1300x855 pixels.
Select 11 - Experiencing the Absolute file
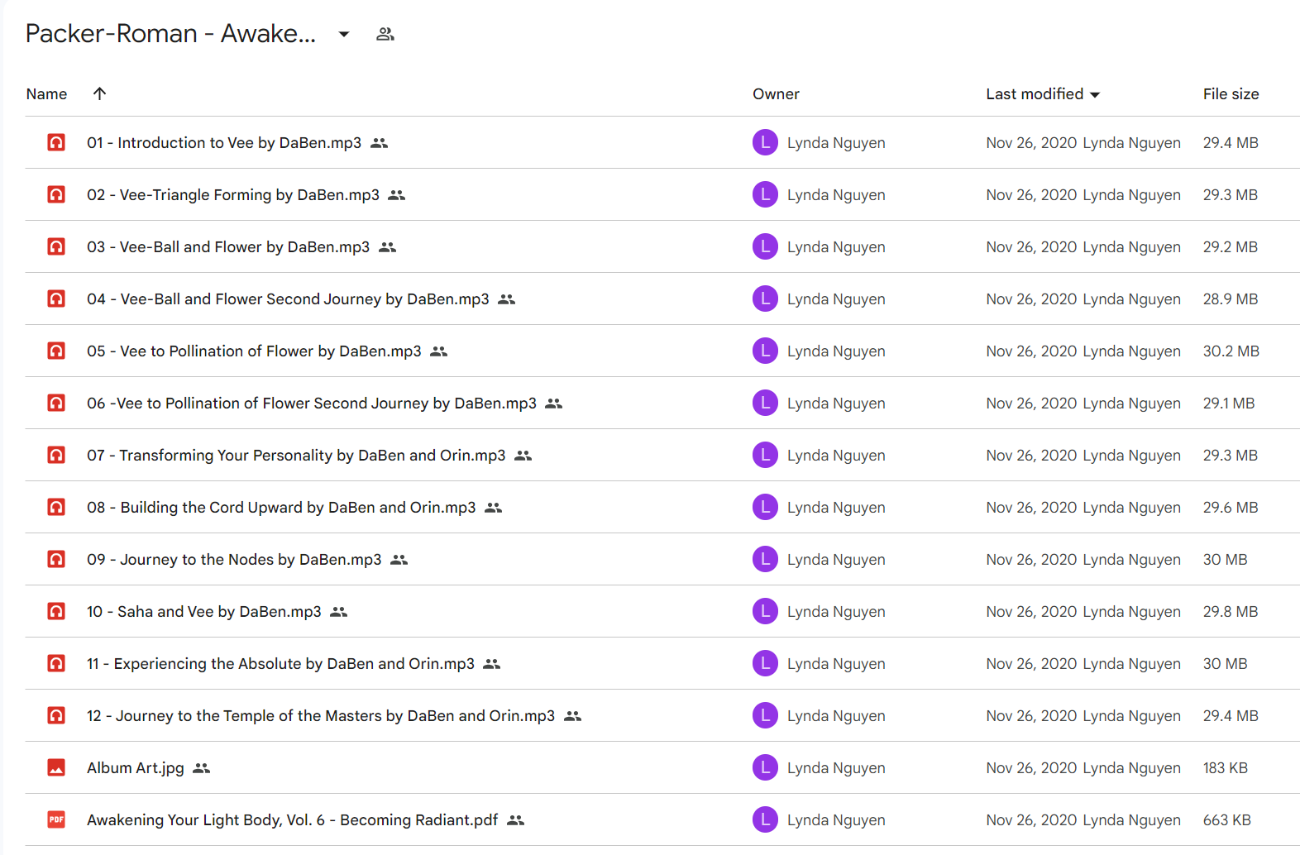(280, 664)
